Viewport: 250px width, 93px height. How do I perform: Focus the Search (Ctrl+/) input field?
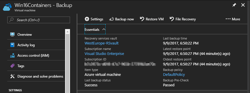click(x=39, y=20)
